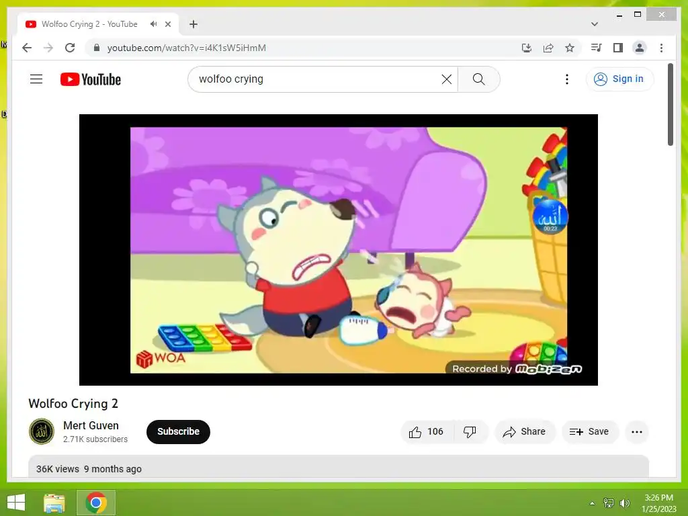Open YouTube hamburger guide menu
688x516 pixels.
click(x=36, y=79)
